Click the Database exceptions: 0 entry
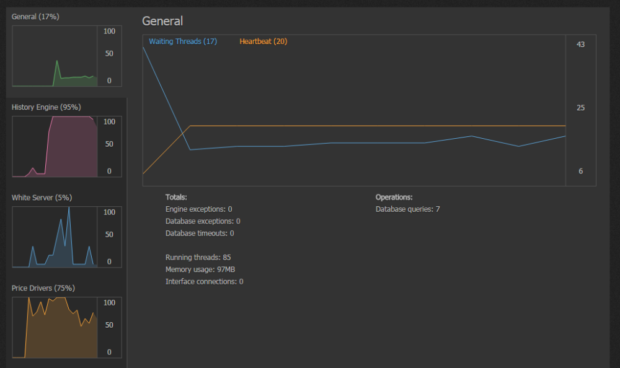The width and height of the screenshot is (620, 368). pos(203,221)
